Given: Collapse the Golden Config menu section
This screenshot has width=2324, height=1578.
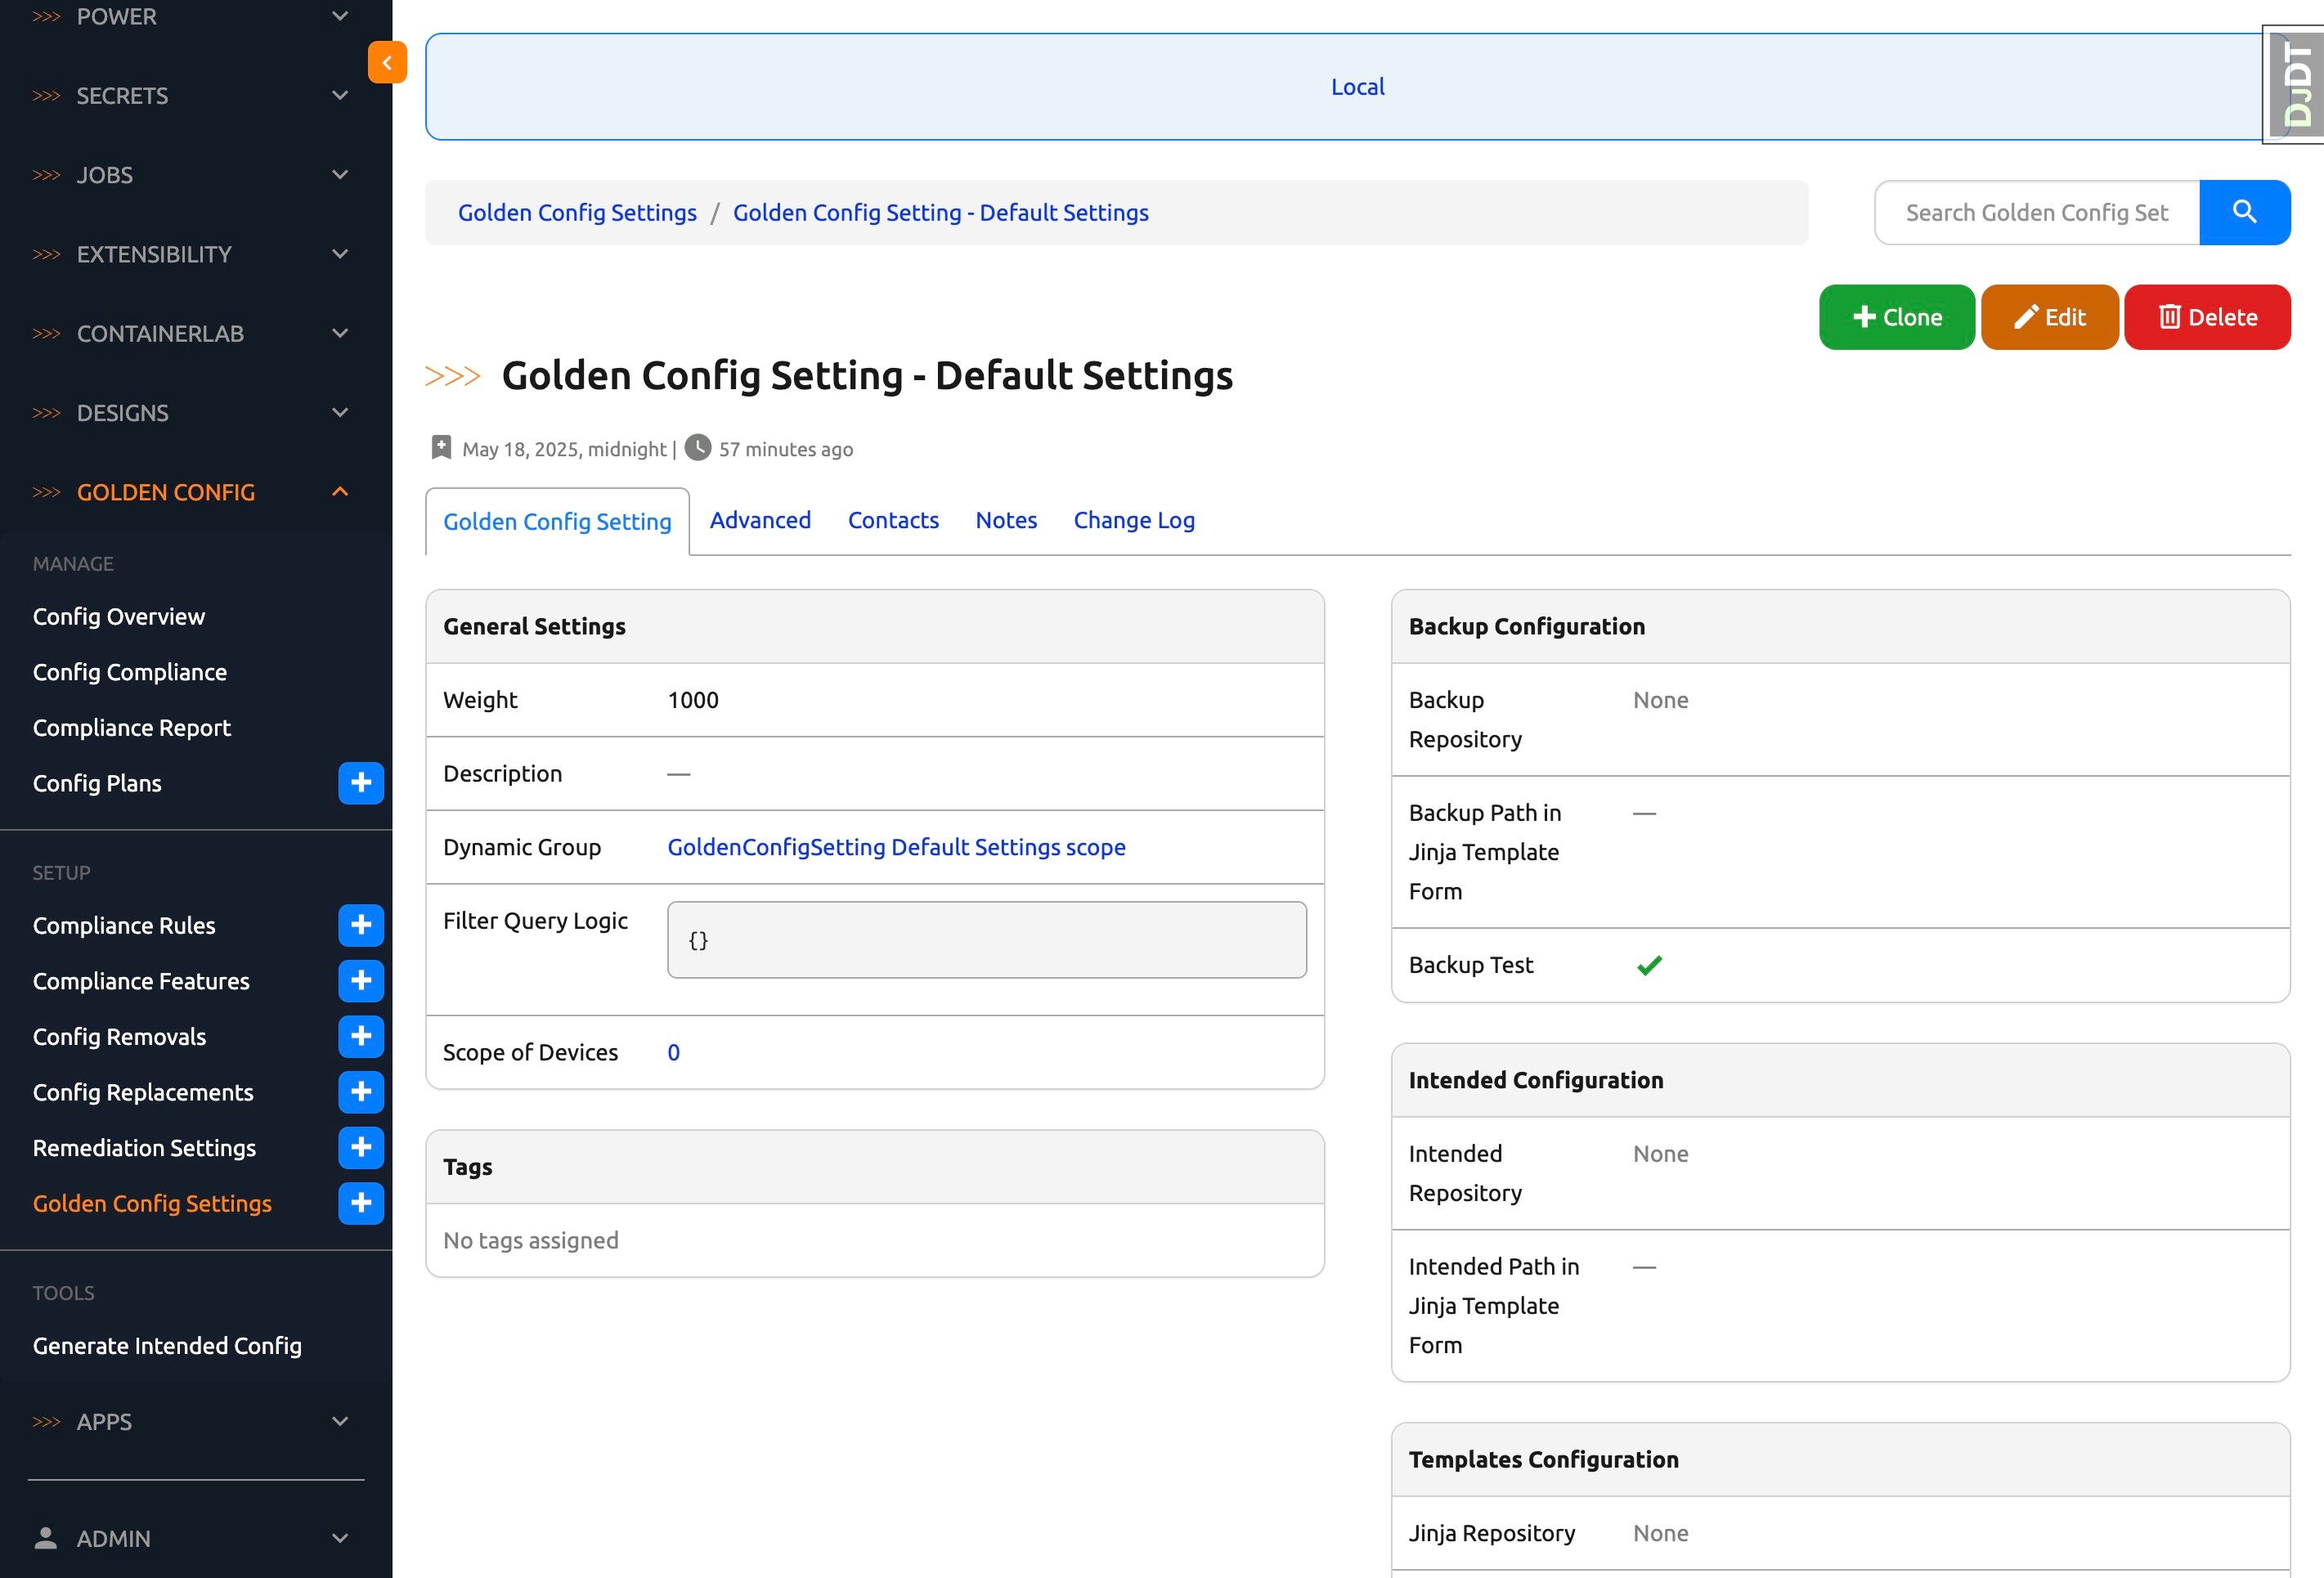Looking at the screenshot, I should click(x=340, y=492).
